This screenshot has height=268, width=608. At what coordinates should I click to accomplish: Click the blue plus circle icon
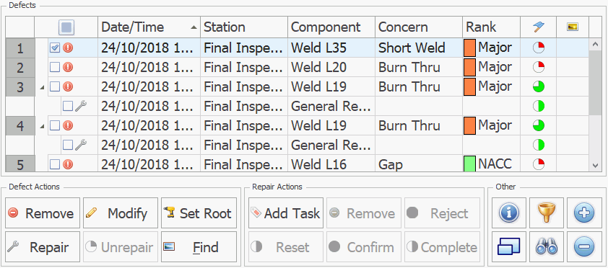click(x=584, y=213)
